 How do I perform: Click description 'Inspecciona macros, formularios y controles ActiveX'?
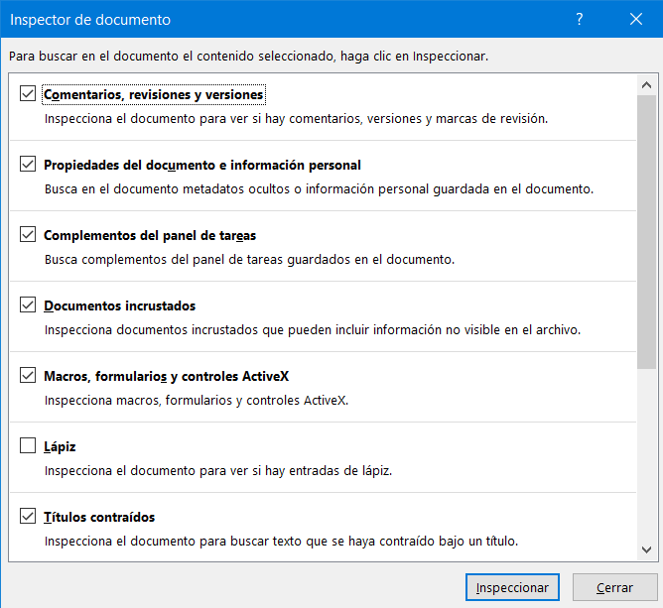(x=197, y=400)
